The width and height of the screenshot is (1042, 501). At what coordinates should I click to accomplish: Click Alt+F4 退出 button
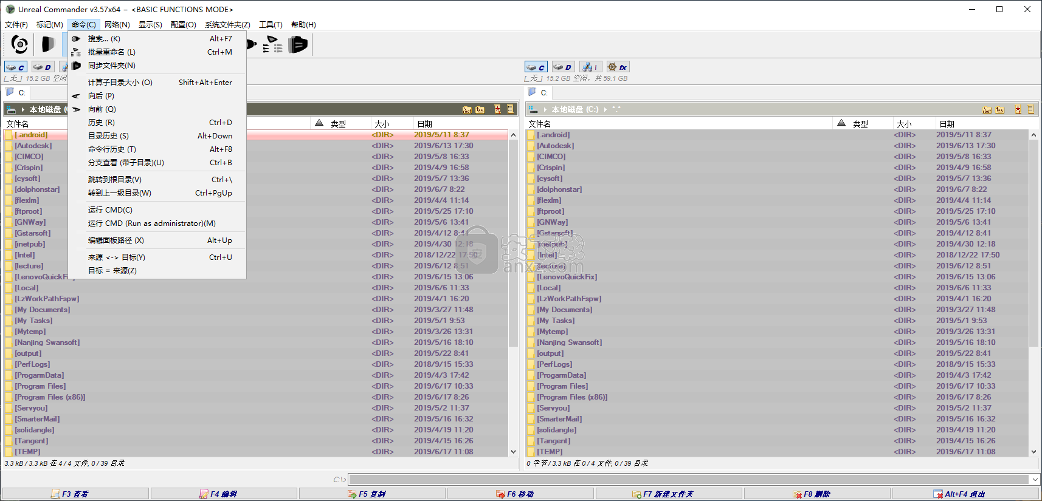(966, 494)
